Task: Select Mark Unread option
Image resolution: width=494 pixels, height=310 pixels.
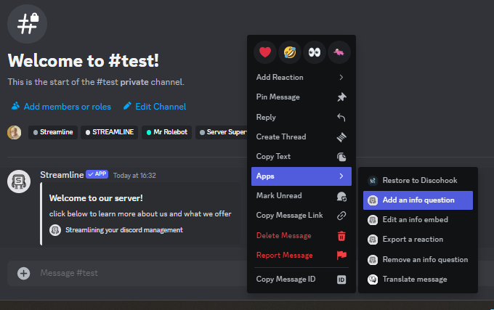Action: point(279,195)
